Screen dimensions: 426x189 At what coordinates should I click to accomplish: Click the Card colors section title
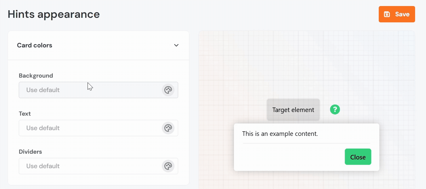click(35, 45)
